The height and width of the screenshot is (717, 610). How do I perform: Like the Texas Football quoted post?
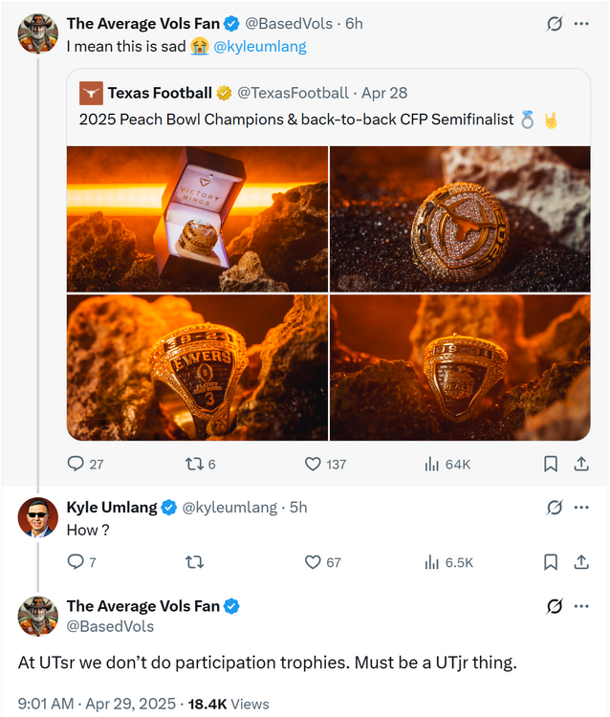(313, 464)
